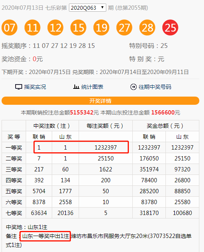
Task: Click the 四等奖 row label
Action: pos(14,180)
